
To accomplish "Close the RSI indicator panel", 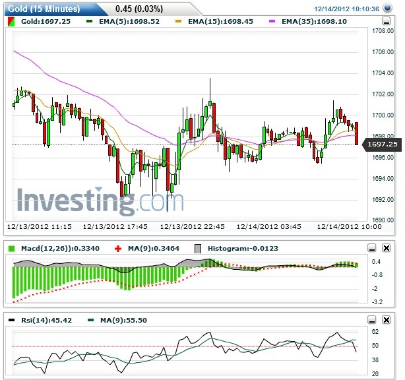I will 387,320.
